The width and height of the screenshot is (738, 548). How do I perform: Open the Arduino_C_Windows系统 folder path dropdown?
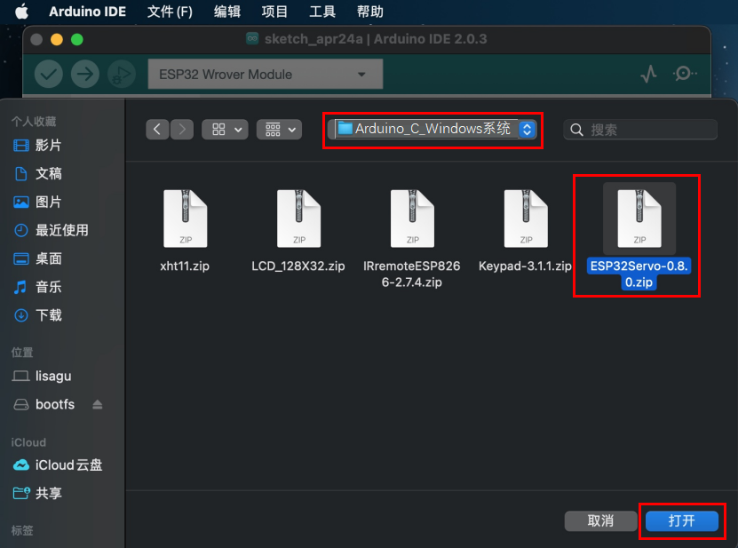pos(432,129)
